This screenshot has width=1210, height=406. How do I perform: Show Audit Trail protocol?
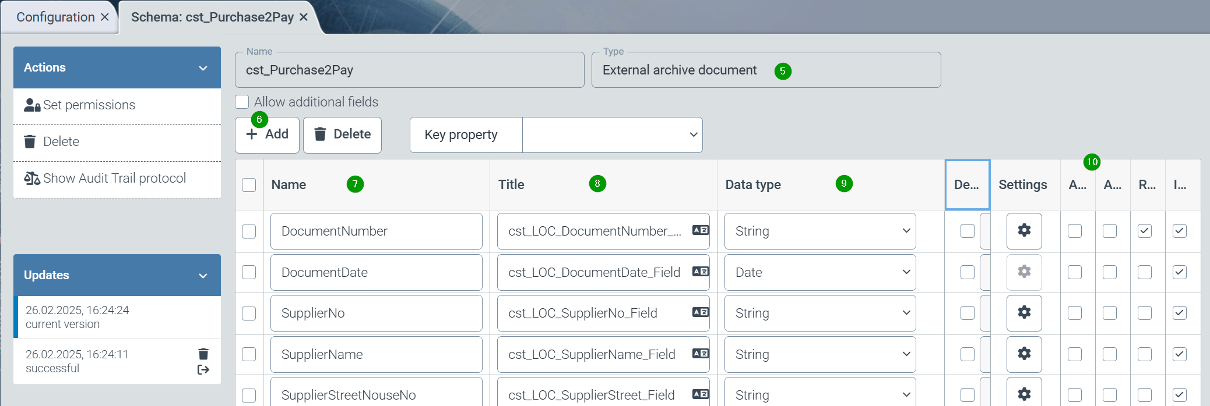(x=114, y=179)
